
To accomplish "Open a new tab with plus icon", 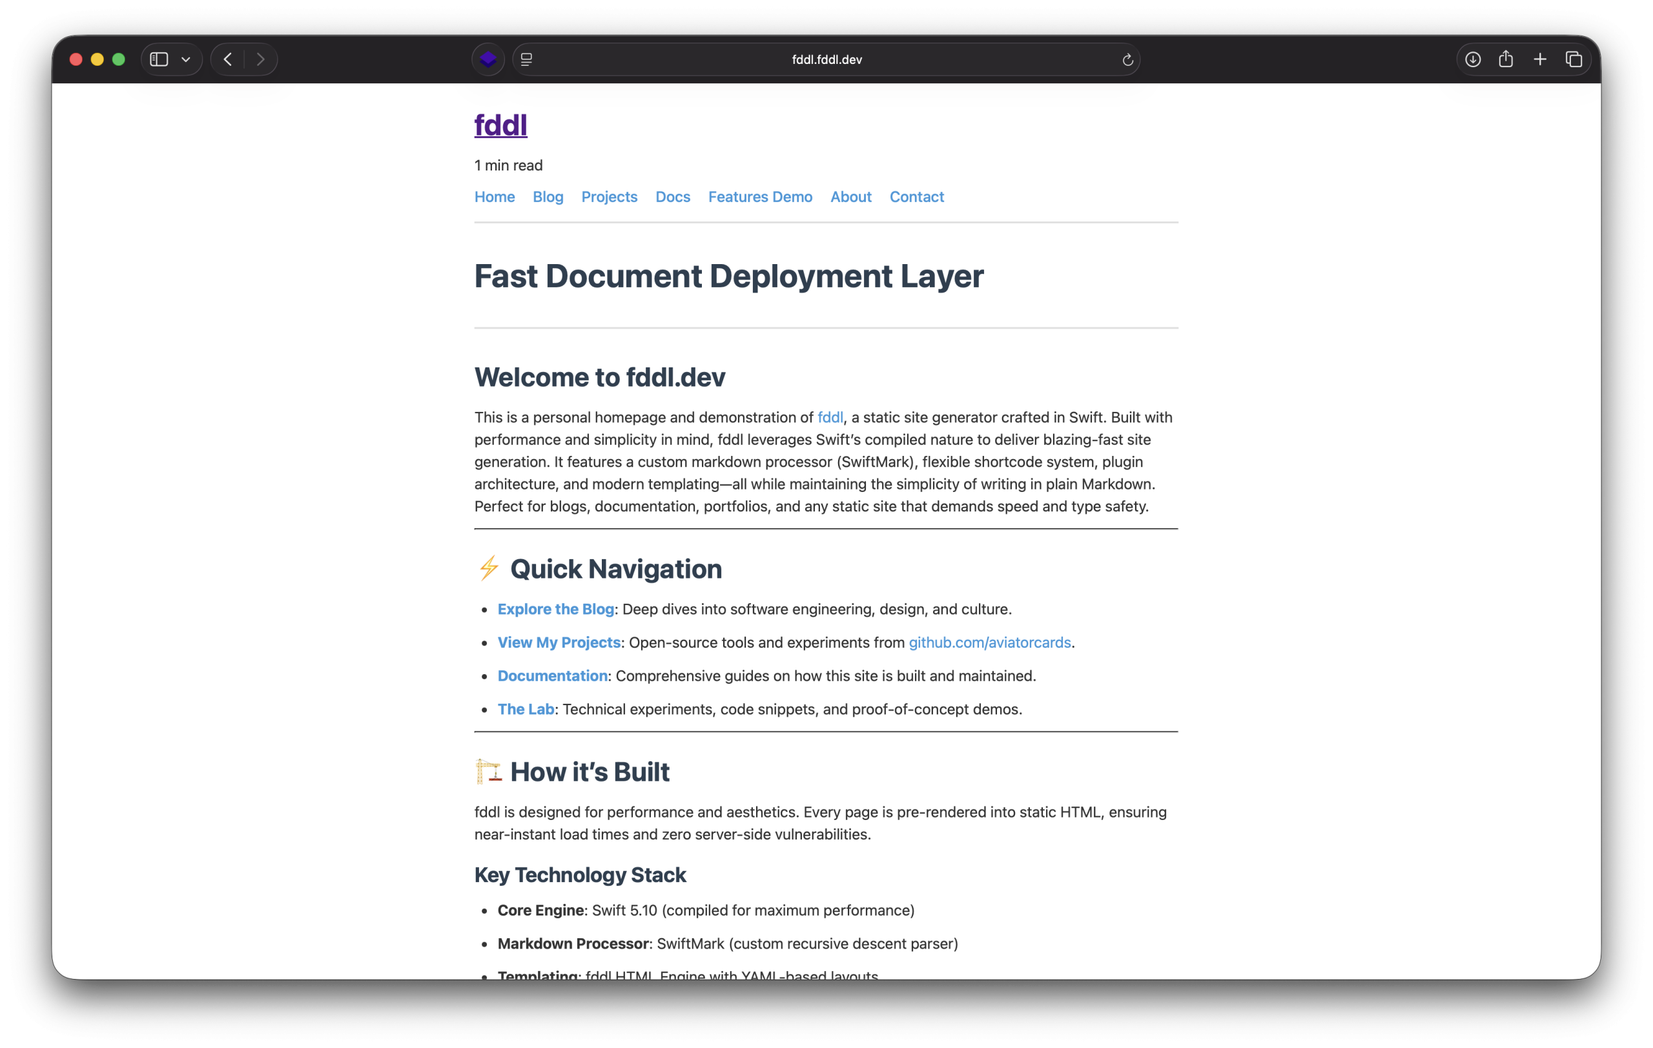I will (x=1540, y=59).
